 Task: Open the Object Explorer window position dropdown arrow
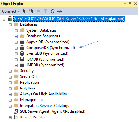click(x=125, y=3)
